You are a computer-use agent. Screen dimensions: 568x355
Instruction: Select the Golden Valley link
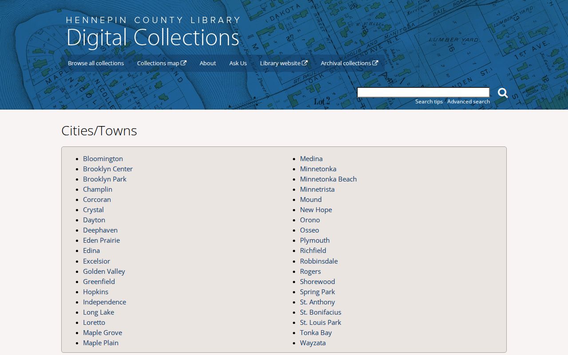[x=104, y=271]
